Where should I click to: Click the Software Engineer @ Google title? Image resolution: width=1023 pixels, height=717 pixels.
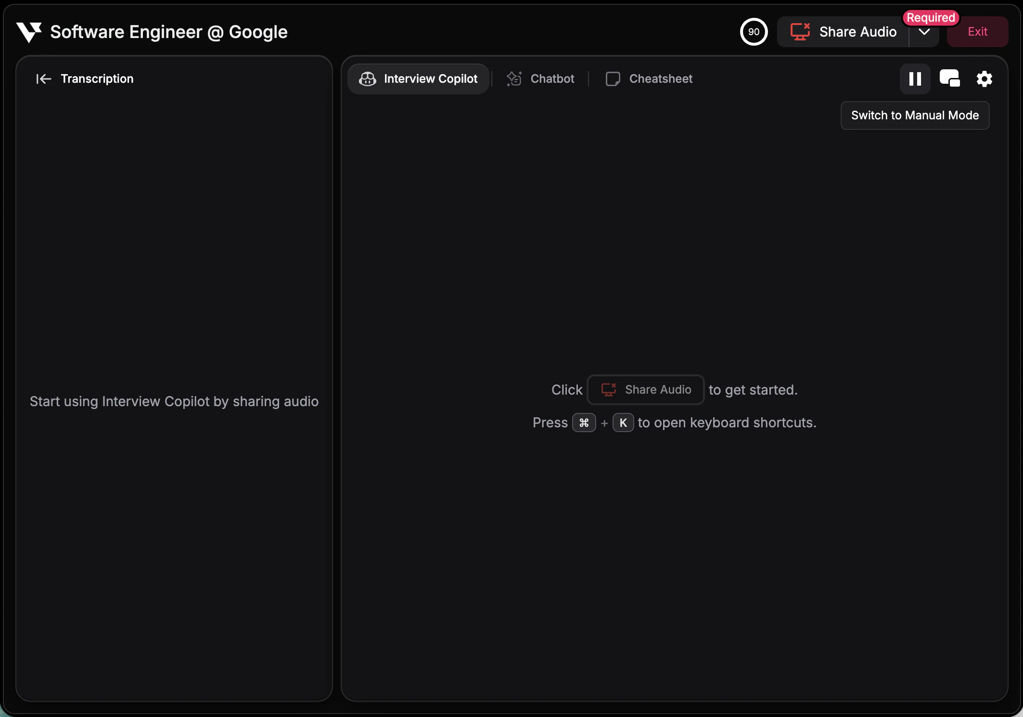pos(169,32)
